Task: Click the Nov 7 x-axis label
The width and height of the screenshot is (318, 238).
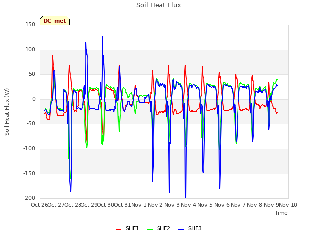Action: pyautogui.click(x=238, y=205)
